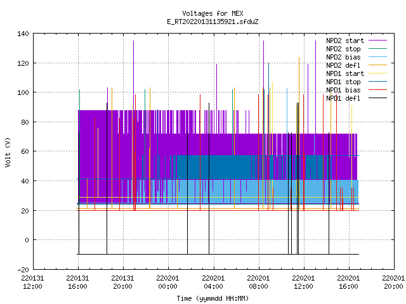Viewport: 406px width, 304px height.
Task: Select the 'NPD2 bias' legend label
Action: (343, 57)
